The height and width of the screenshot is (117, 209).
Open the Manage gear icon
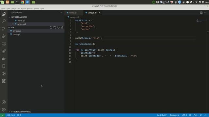pos(4,110)
